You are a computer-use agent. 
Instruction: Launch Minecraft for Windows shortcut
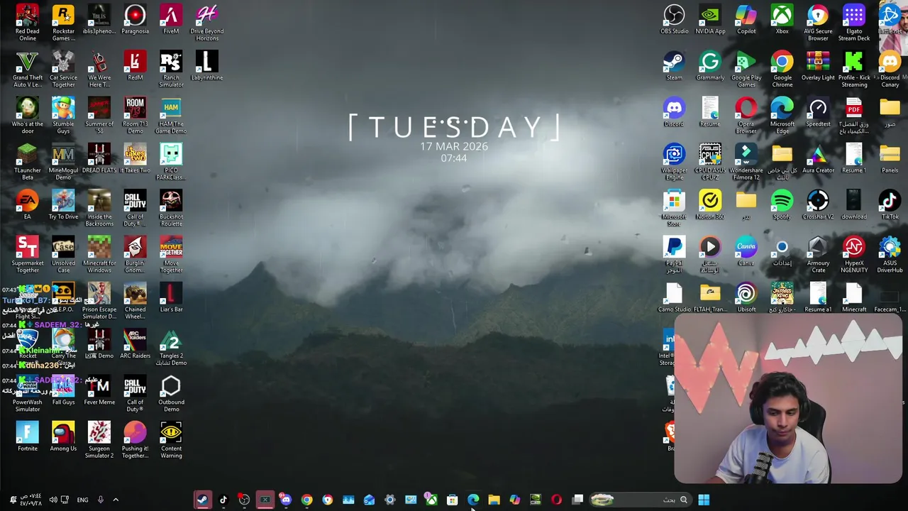pos(99,254)
